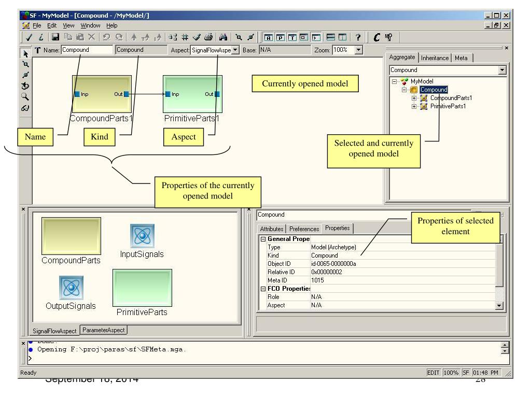Select the Compound item in browser tree

click(x=434, y=90)
